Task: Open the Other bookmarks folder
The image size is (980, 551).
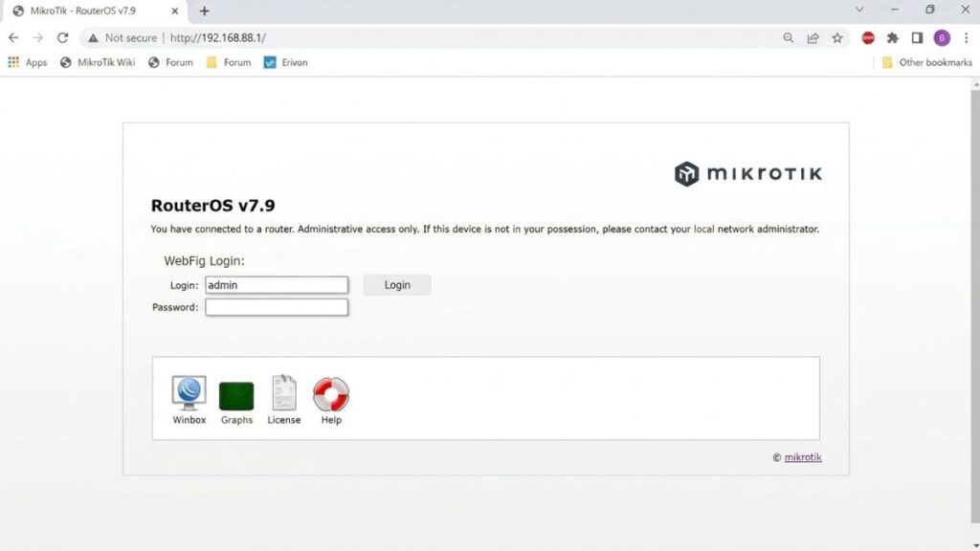Action: coord(926,62)
